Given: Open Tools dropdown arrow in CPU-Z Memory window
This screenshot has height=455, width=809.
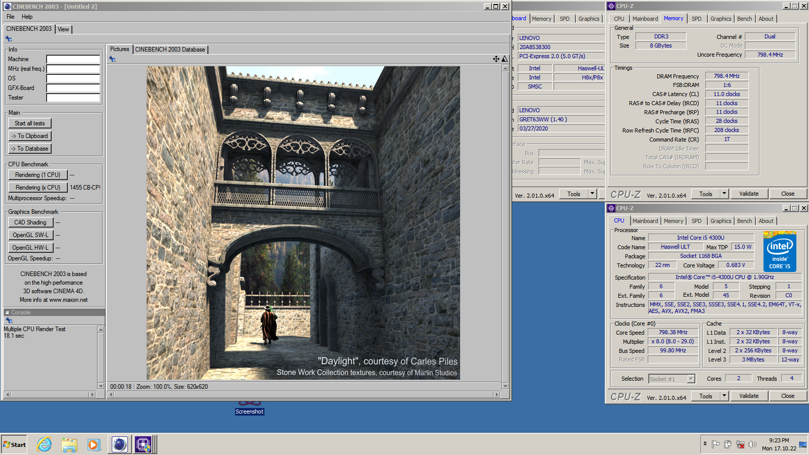Looking at the screenshot, I should (x=724, y=194).
